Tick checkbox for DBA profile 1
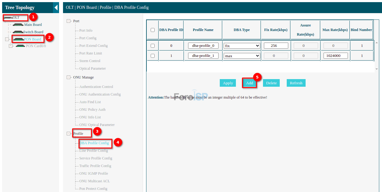This screenshot has width=382, height=192. click(x=153, y=56)
